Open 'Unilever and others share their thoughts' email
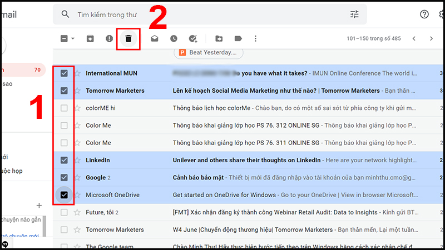Image resolution: width=445 pixels, height=250 pixels. pos(246,160)
